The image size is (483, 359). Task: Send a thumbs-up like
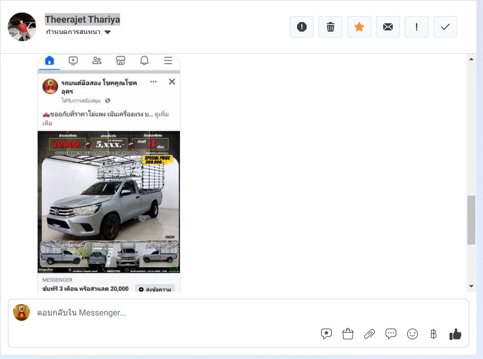click(456, 334)
